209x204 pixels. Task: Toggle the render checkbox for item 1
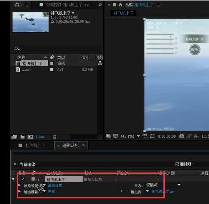(23, 179)
